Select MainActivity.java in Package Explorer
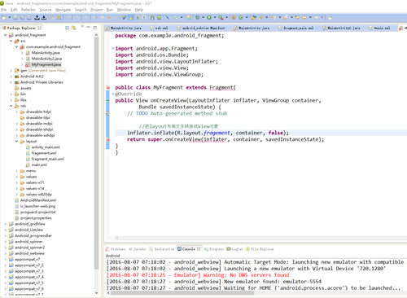 coord(46,53)
